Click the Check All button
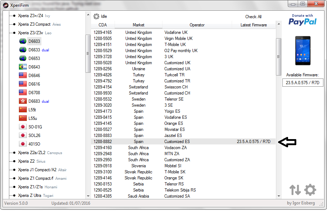 253,17
